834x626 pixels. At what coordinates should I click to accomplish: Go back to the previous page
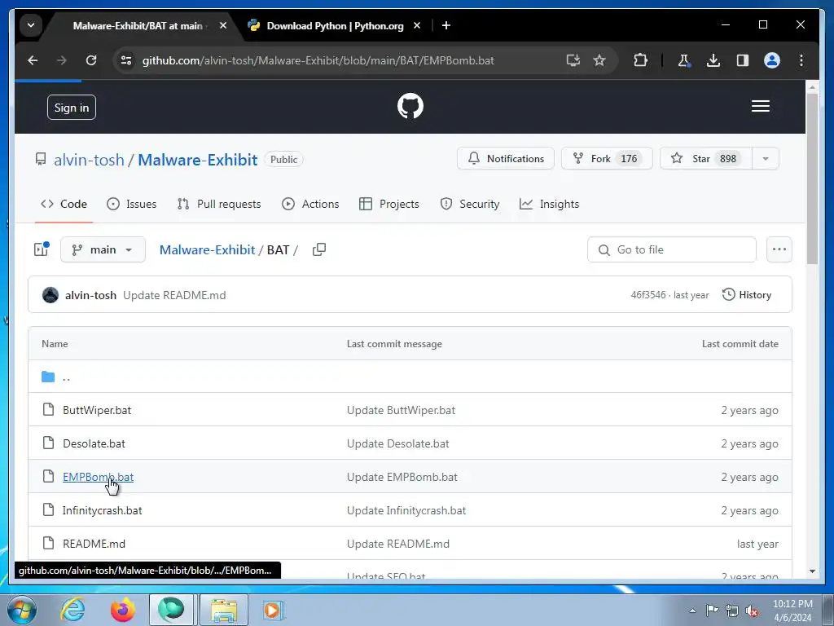pos(33,60)
